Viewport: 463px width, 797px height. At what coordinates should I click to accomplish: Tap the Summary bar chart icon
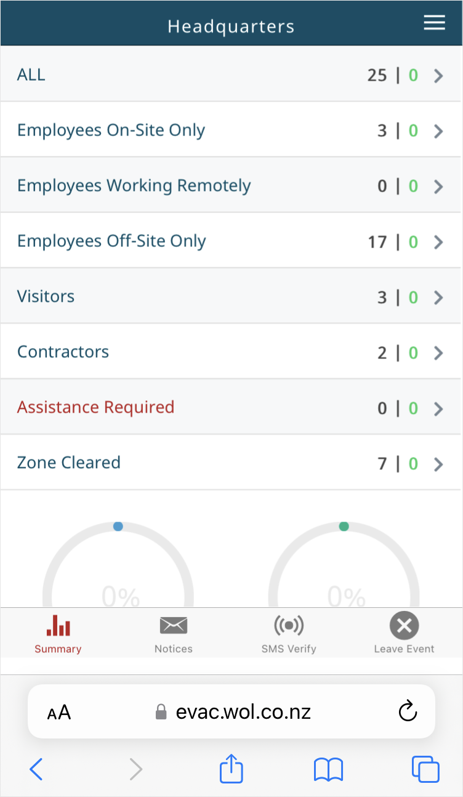(58, 626)
